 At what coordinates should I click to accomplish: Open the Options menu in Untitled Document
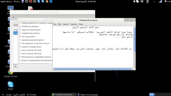tap(74, 24)
